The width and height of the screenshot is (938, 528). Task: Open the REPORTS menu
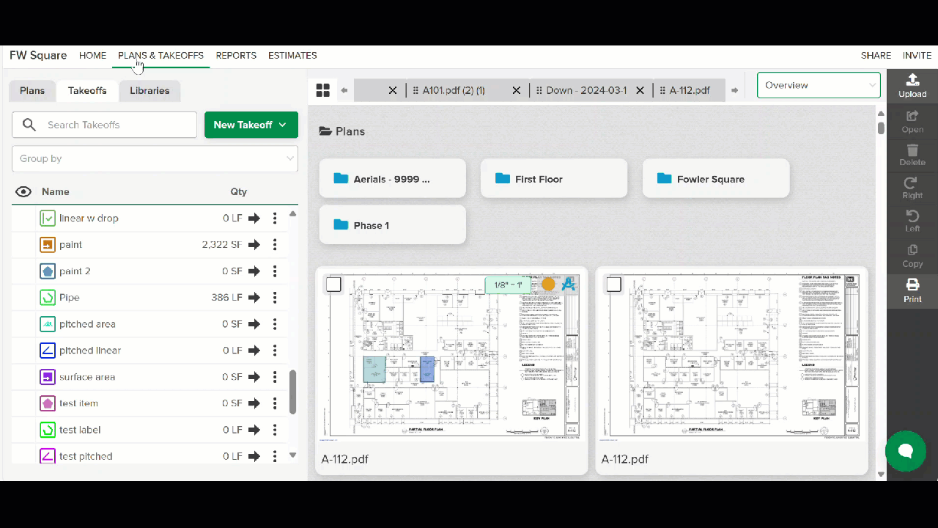(236, 56)
